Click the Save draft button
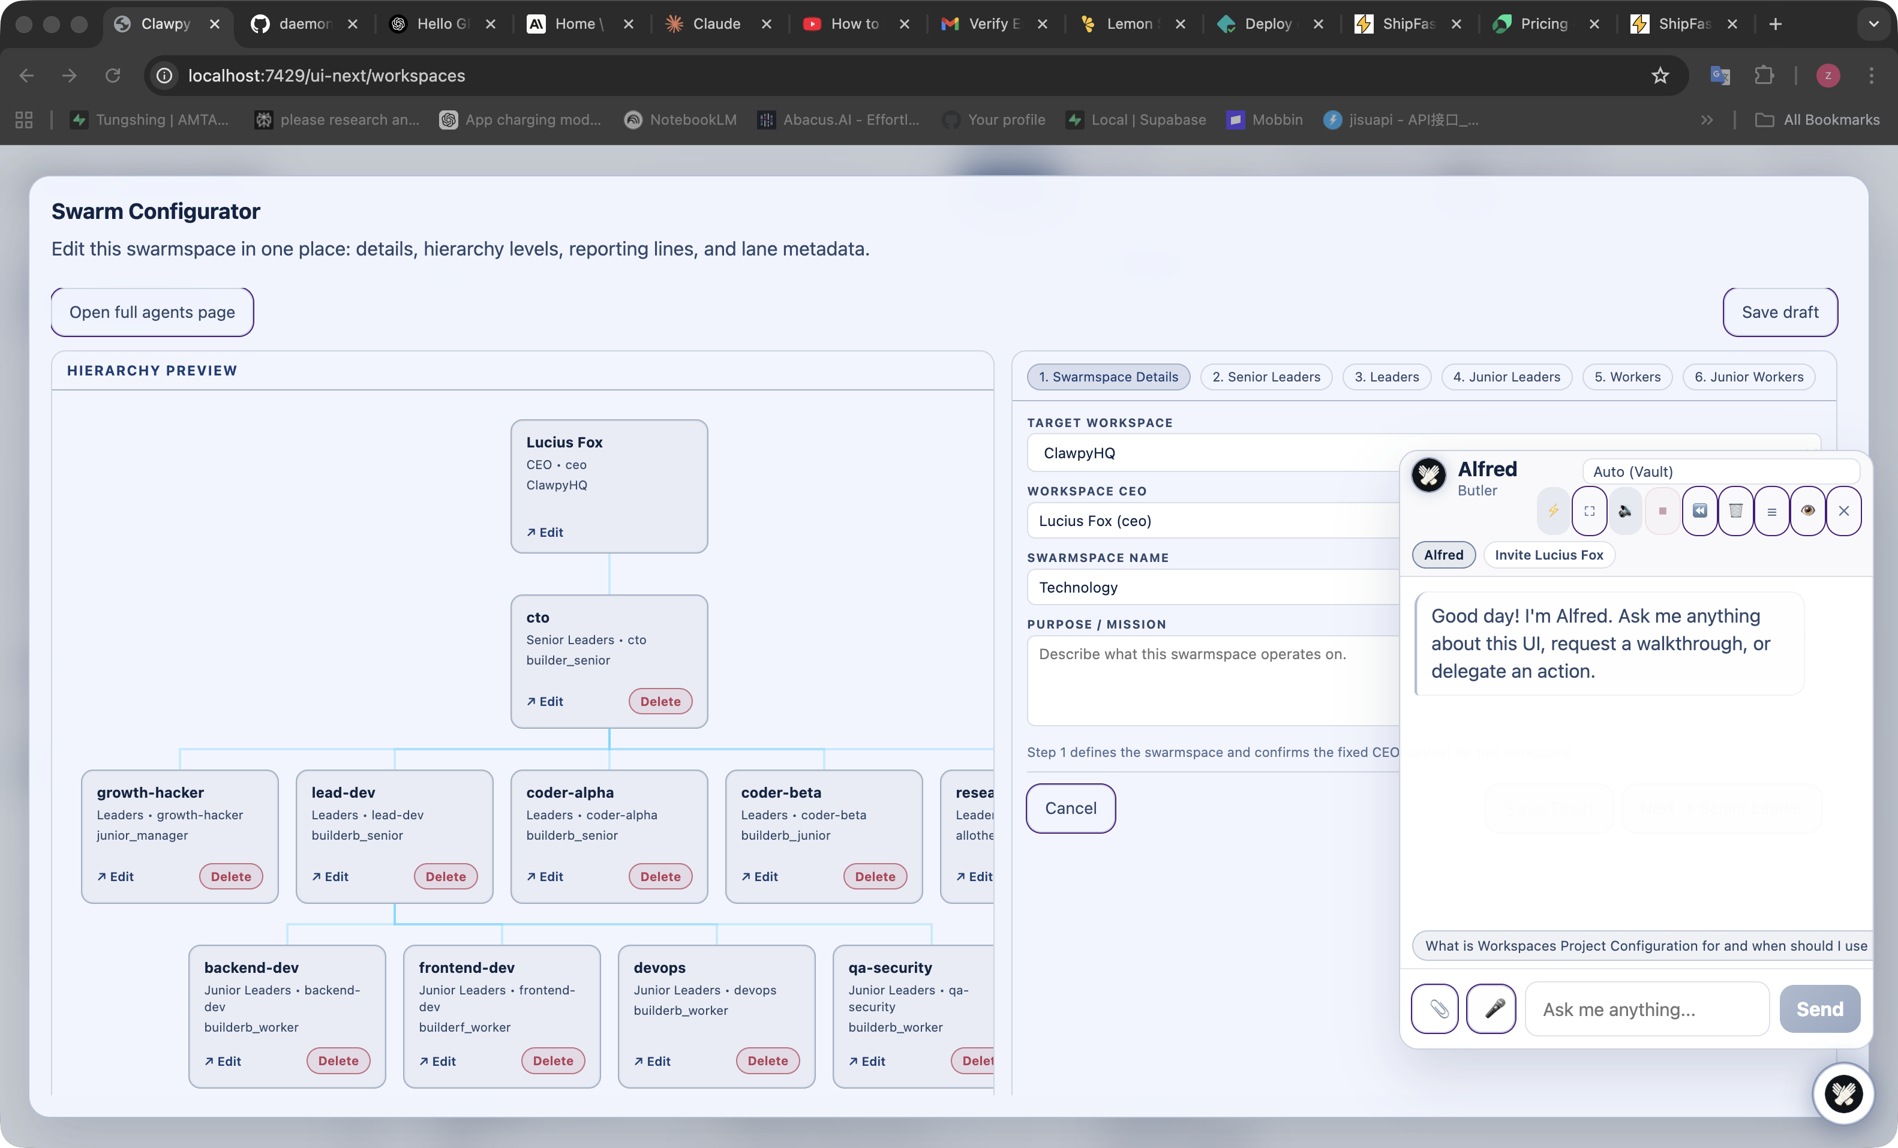Image resolution: width=1898 pixels, height=1148 pixels. tap(1780, 312)
